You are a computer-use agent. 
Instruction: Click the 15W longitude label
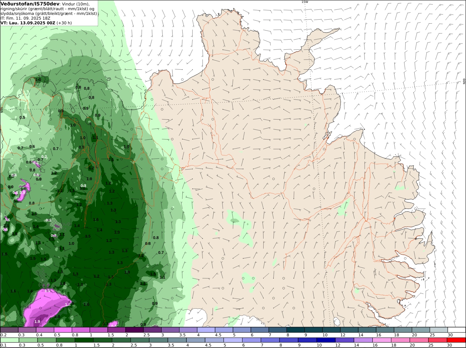pos(304,2)
